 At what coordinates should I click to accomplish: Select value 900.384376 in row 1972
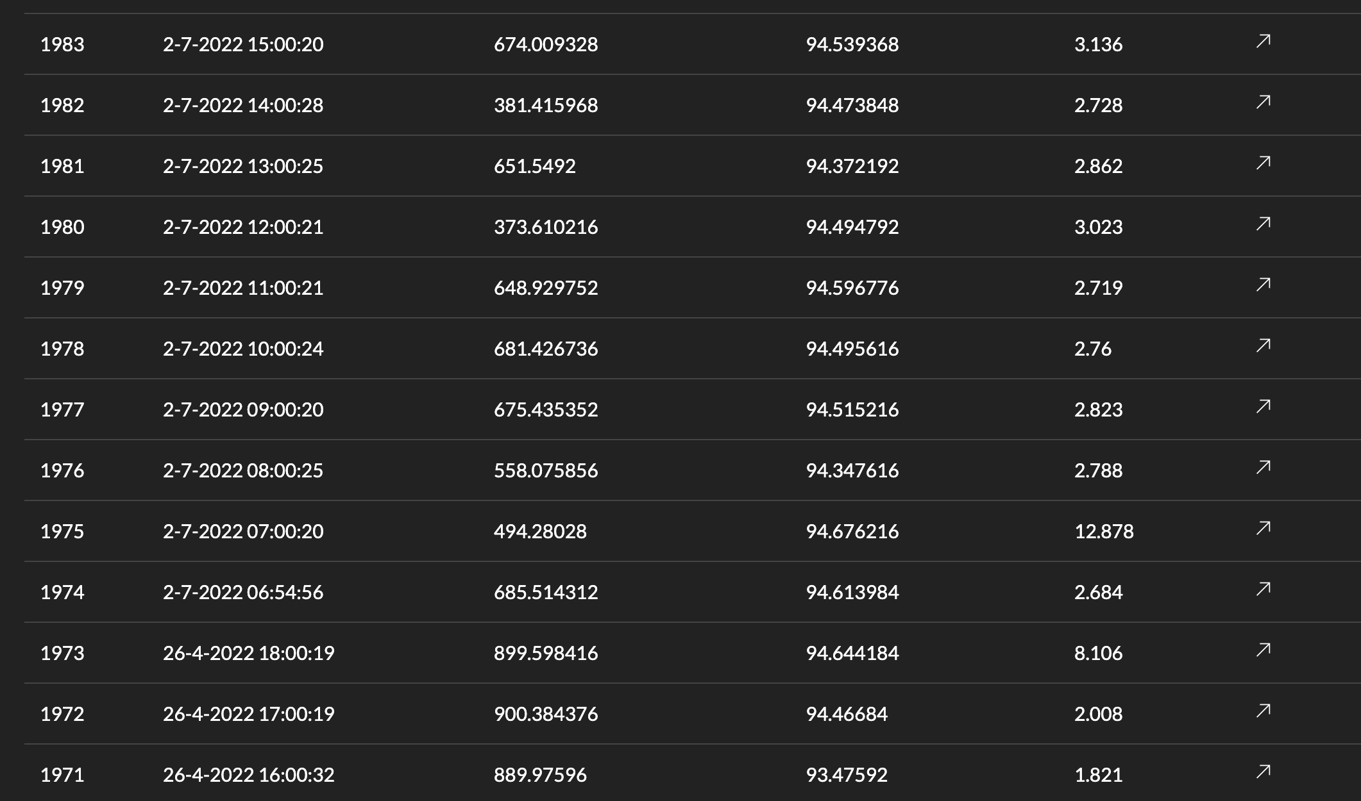[x=546, y=714]
